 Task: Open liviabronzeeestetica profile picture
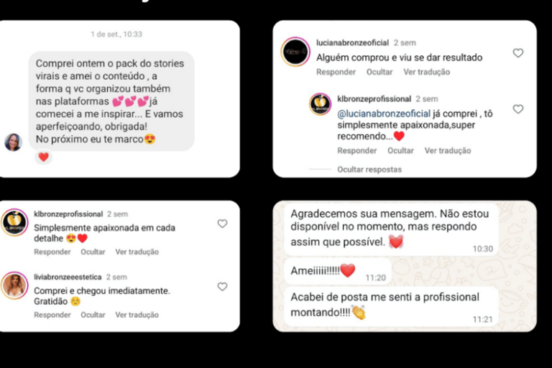click(14, 285)
